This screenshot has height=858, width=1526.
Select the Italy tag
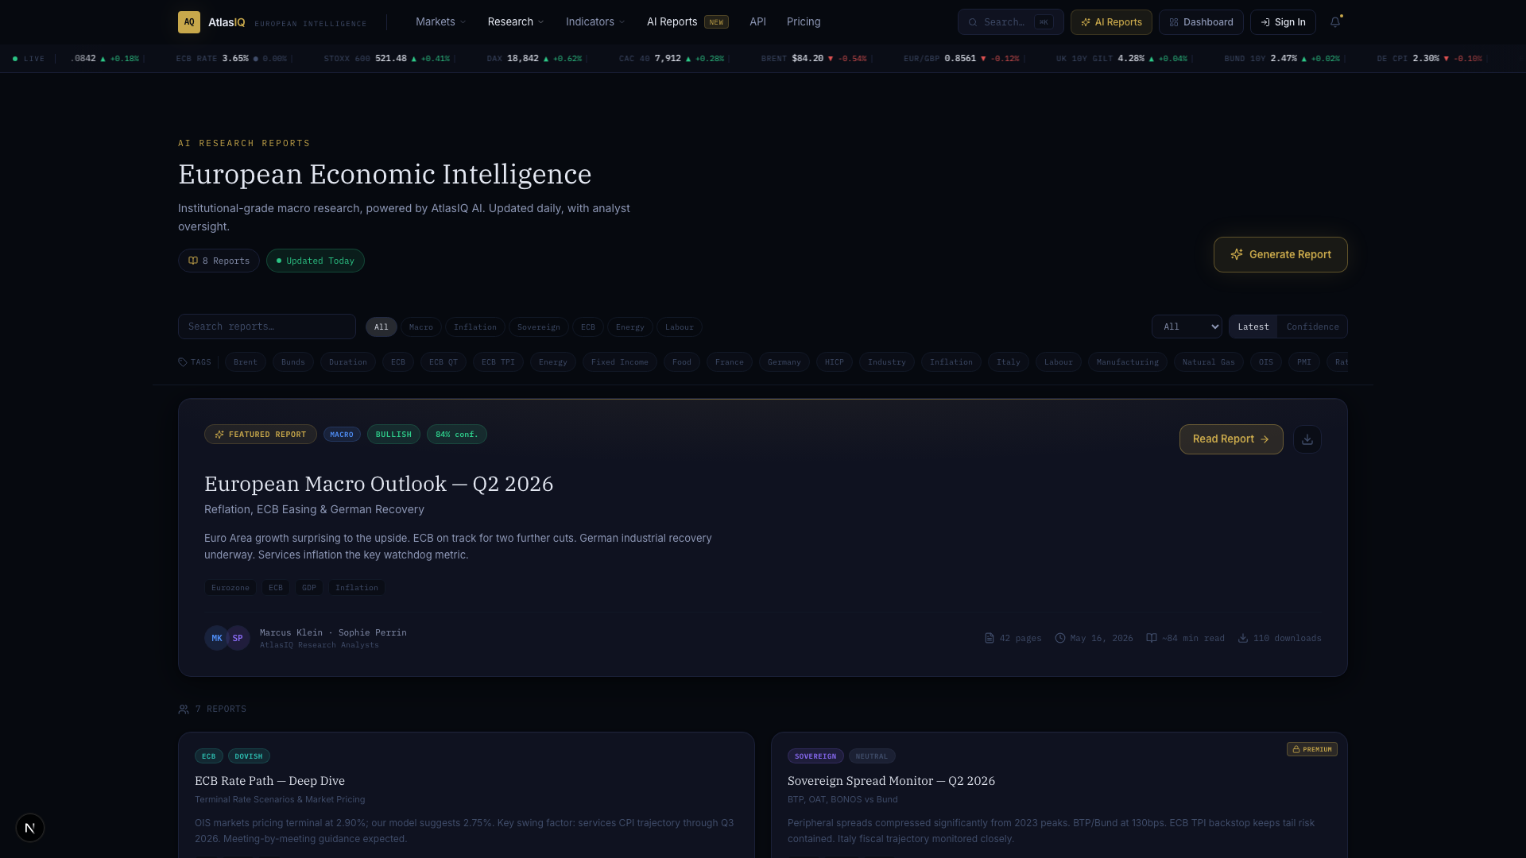click(x=1009, y=362)
